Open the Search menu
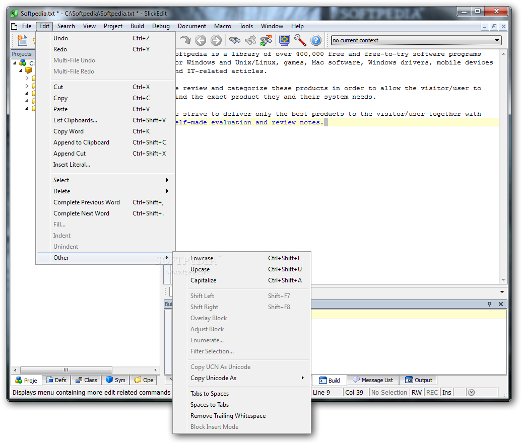The width and height of the screenshot is (522, 444). (66, 26)
